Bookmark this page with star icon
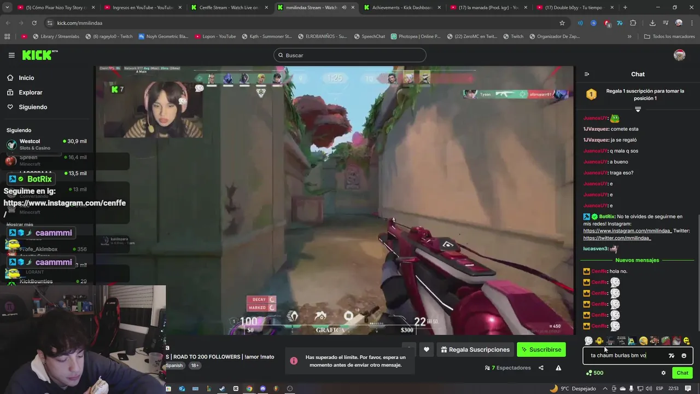Viewport: 700px width, 394px height. tap(562, 23)
